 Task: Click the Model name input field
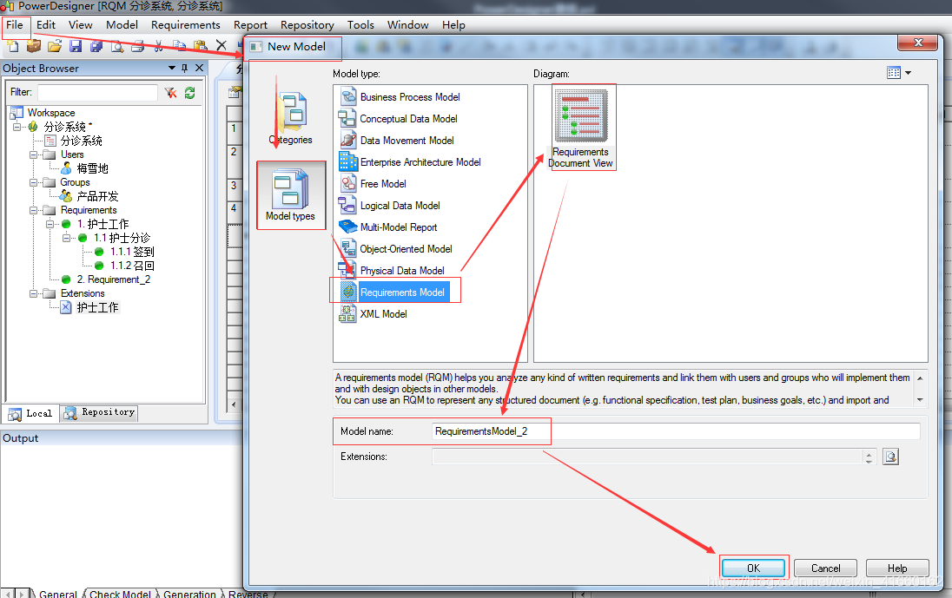676,431
